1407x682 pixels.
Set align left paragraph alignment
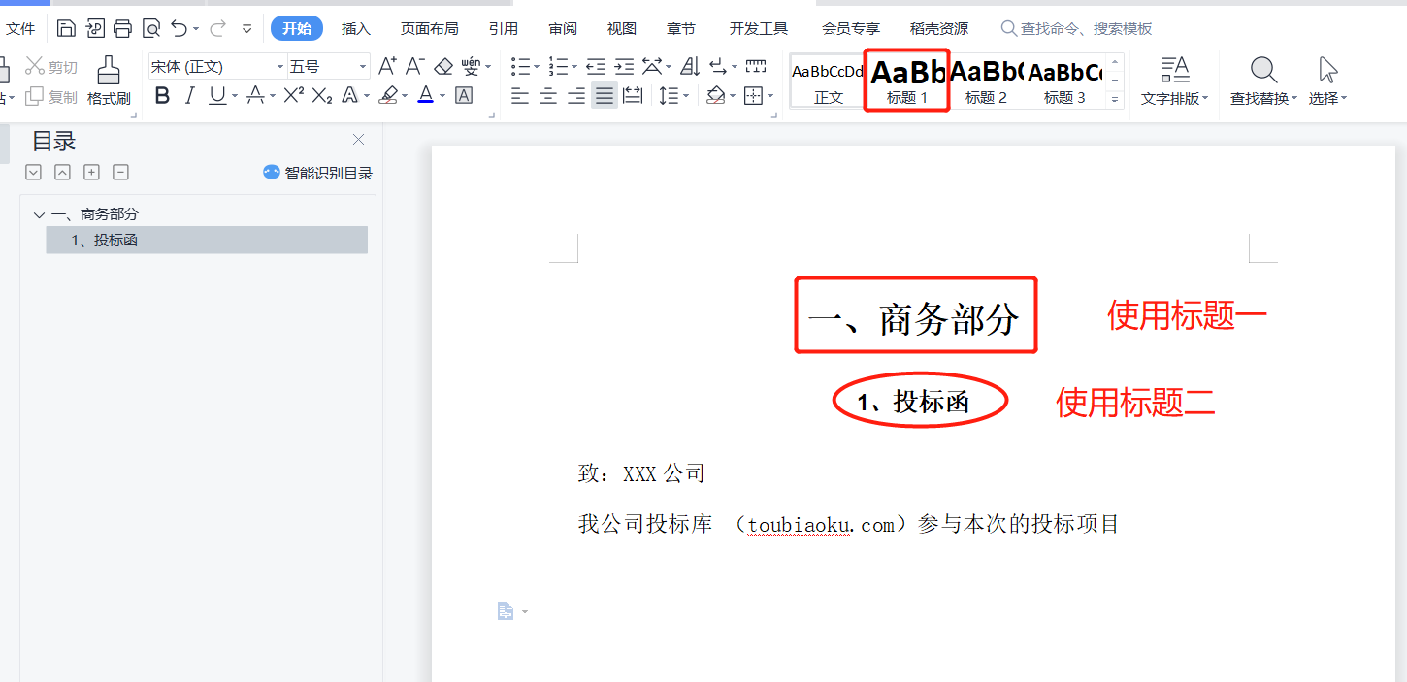pyautogui.click(x=521, y=95)
